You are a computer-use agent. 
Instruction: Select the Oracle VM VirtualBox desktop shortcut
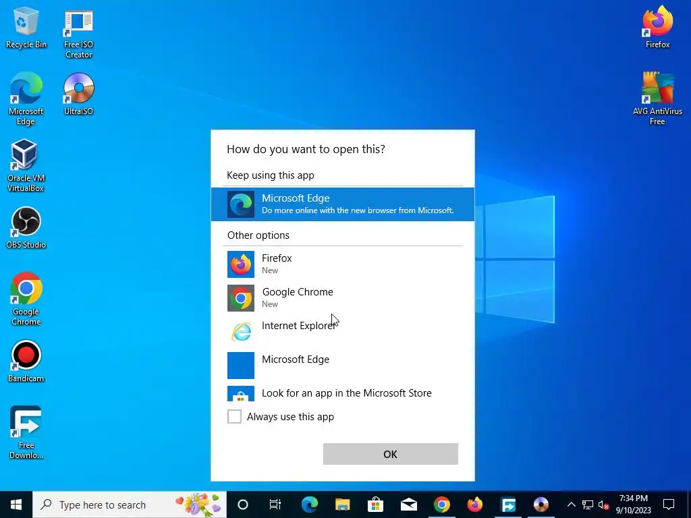tap(26, 166)
